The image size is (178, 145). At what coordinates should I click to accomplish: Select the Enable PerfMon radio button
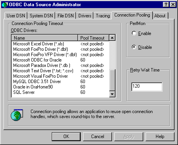(x=134, y=33)
